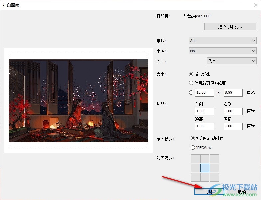Click the 导出为WPS PDF printer name

[x=197, y=16]
